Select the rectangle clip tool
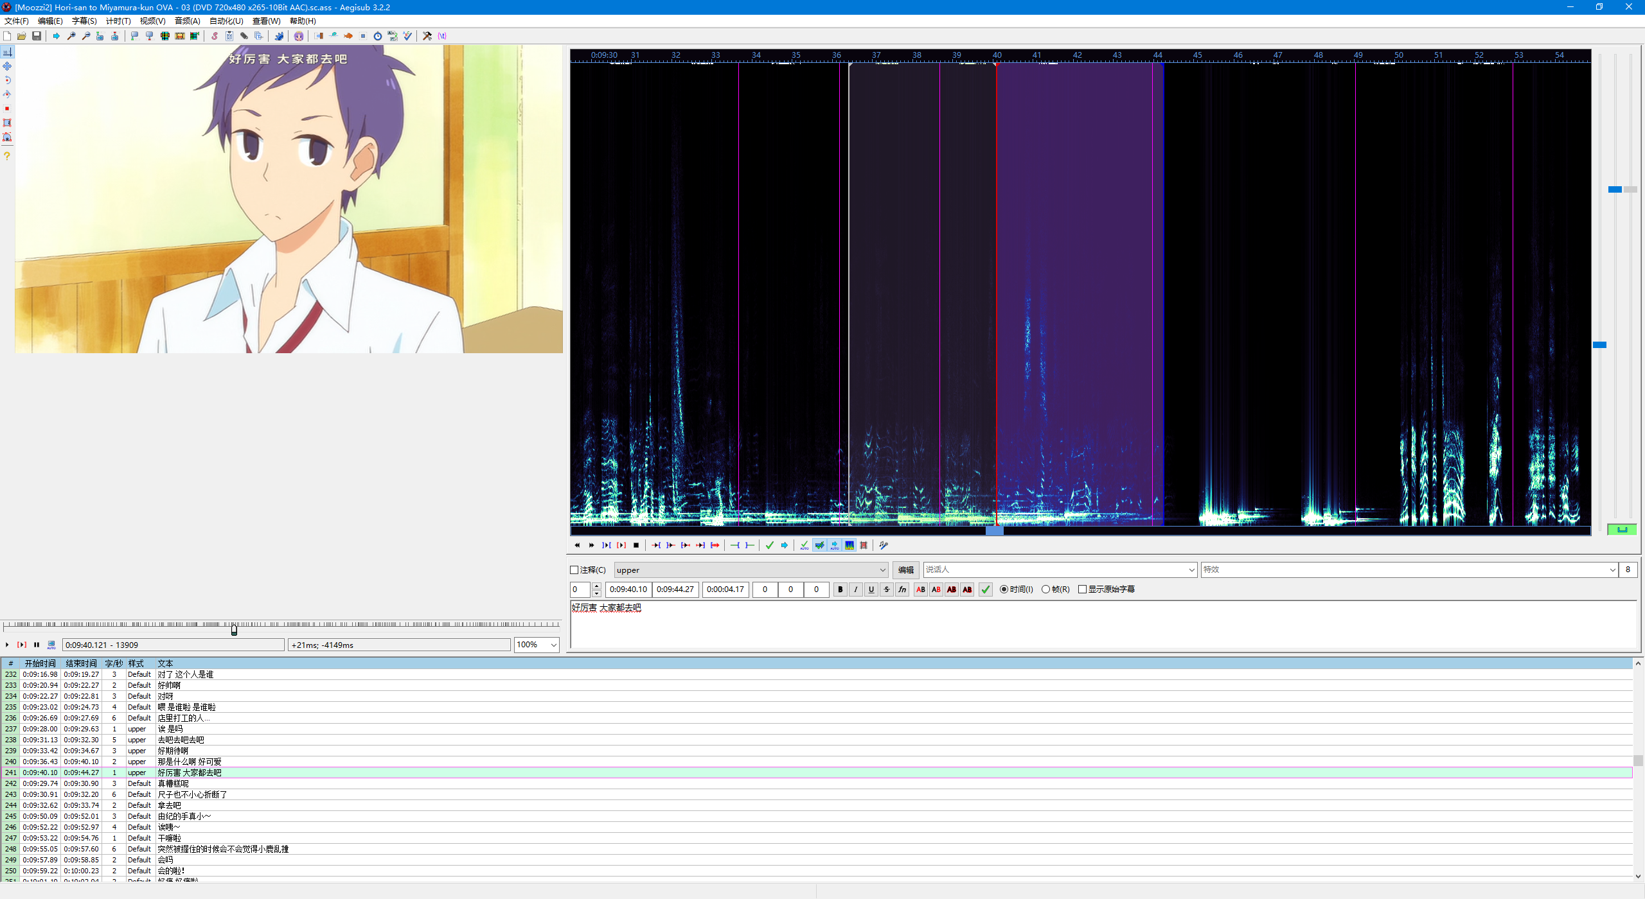Screen dimensions: 1645x899 click(7, 123)
